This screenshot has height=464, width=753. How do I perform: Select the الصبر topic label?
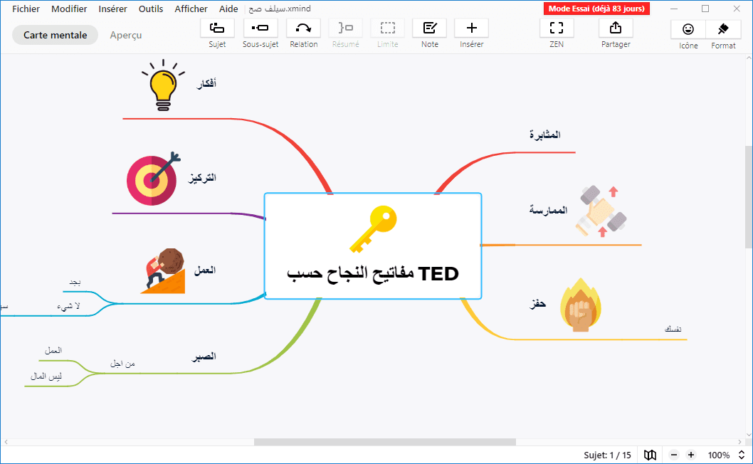(204, 356)
